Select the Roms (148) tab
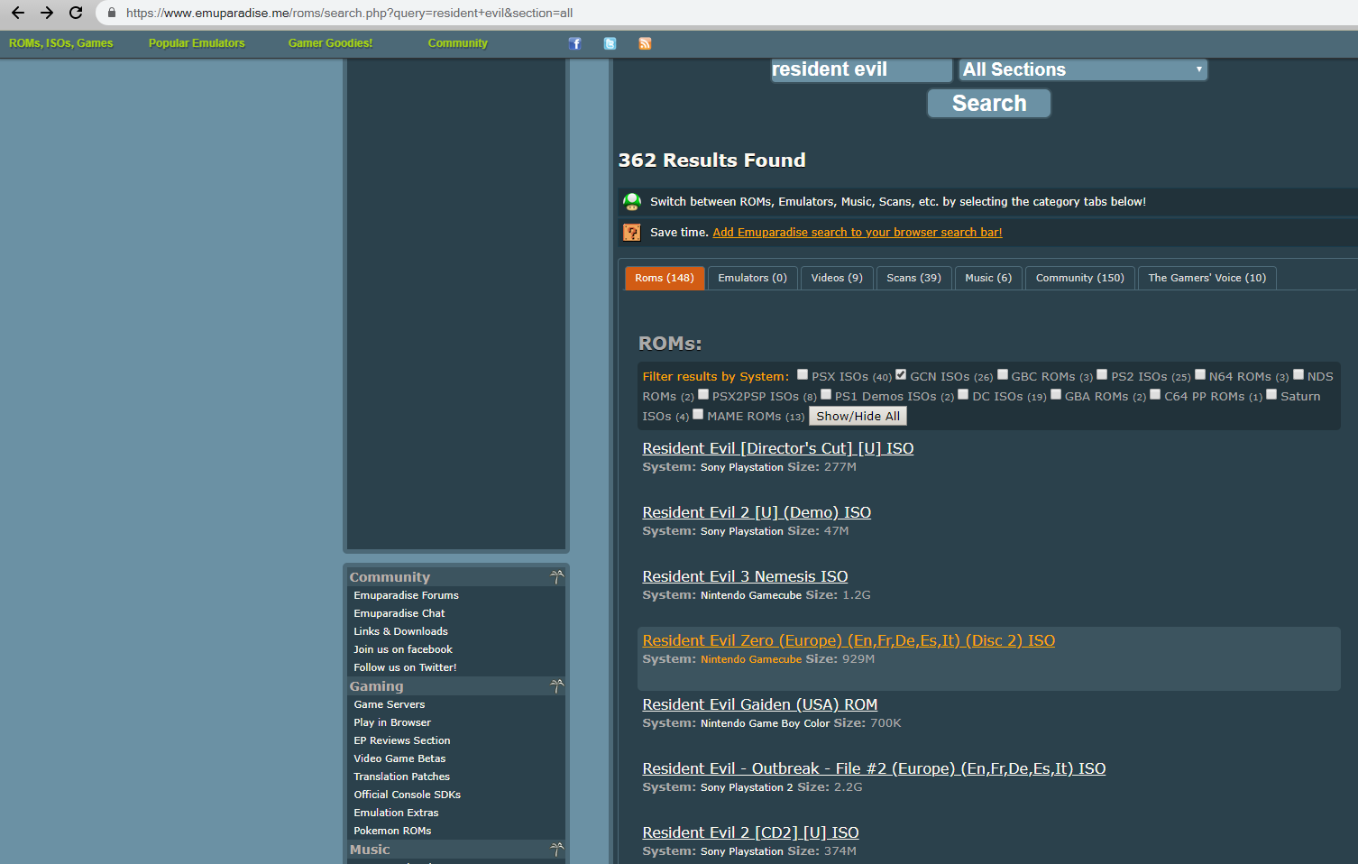 point(665,278)
